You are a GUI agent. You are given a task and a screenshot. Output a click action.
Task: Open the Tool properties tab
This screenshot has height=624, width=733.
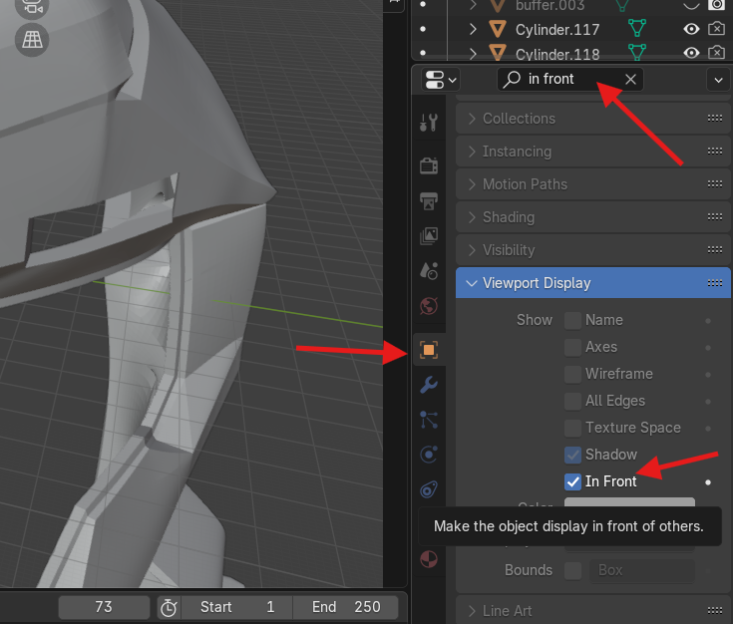click(x=429, y=123)
